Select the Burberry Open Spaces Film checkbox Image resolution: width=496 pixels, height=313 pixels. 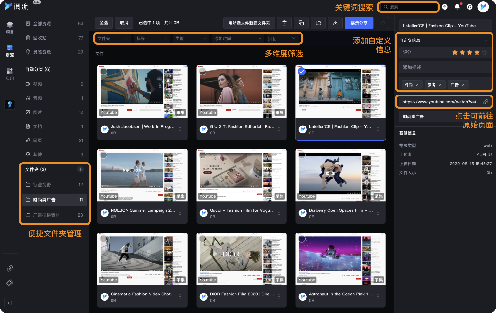point(302,155)
